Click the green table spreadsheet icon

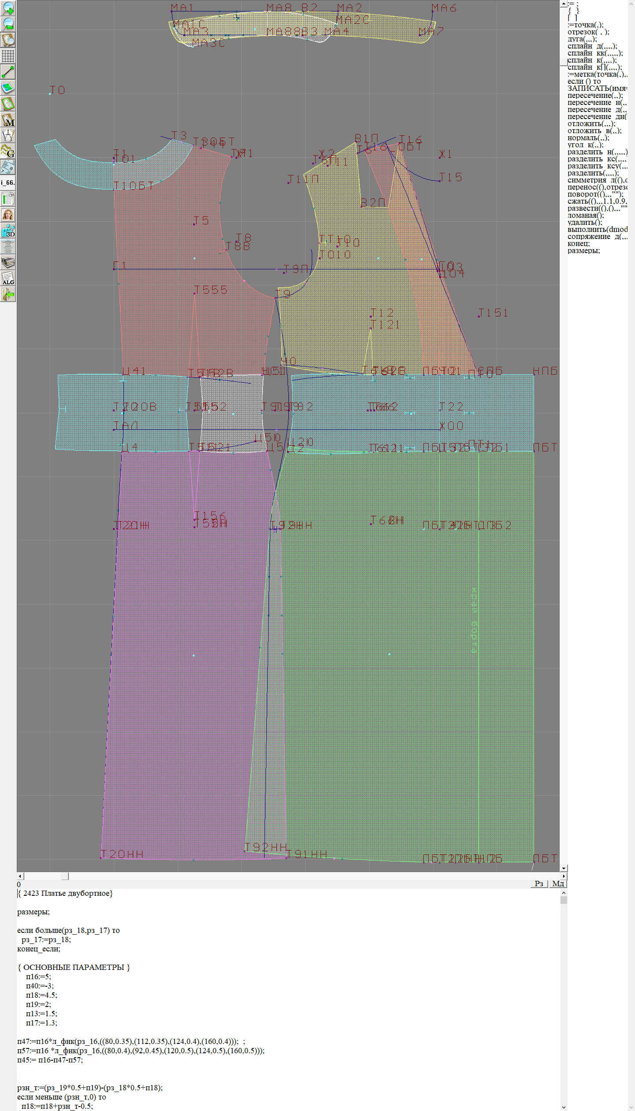(x=8, y=199)
